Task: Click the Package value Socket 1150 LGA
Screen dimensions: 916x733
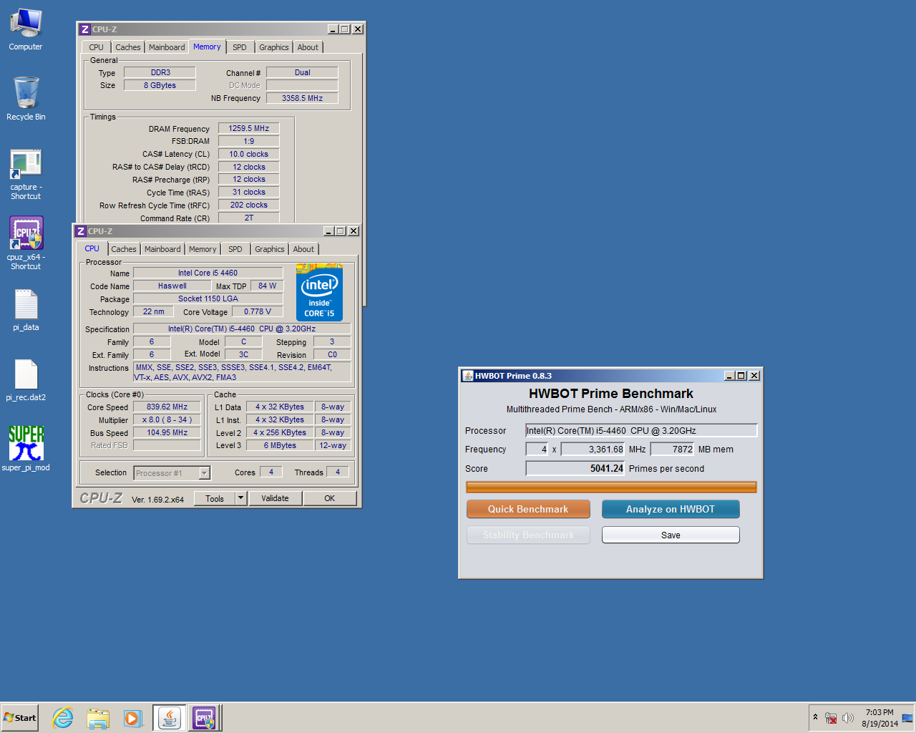Action: [x=208, y=298]
